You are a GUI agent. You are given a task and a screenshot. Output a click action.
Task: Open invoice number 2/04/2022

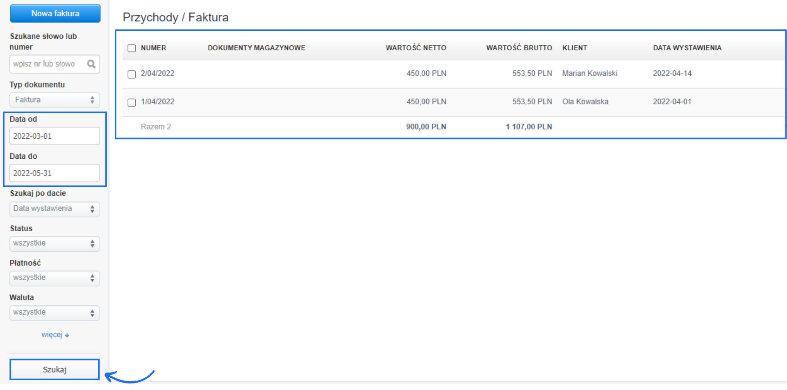157,74
